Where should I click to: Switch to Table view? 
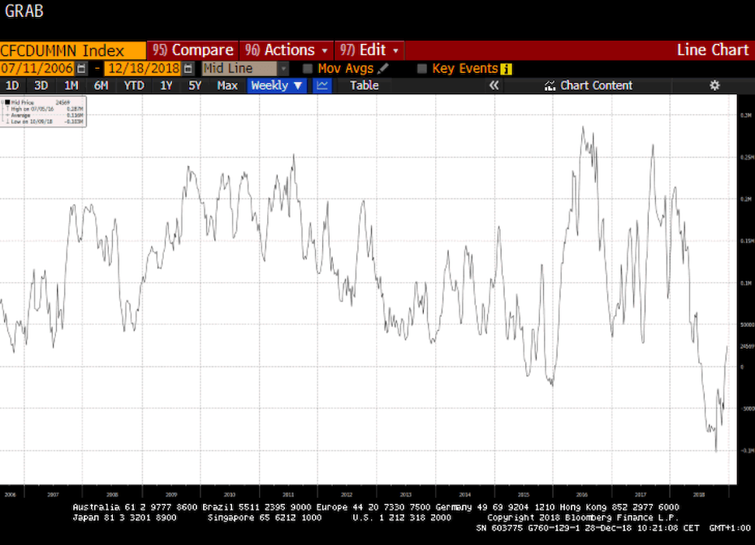click(x=364, y=86)
